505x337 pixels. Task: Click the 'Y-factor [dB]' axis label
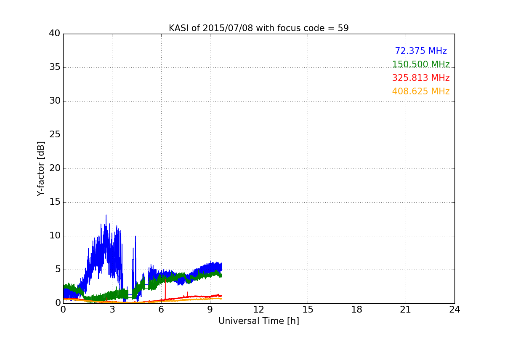coord(40,168)
